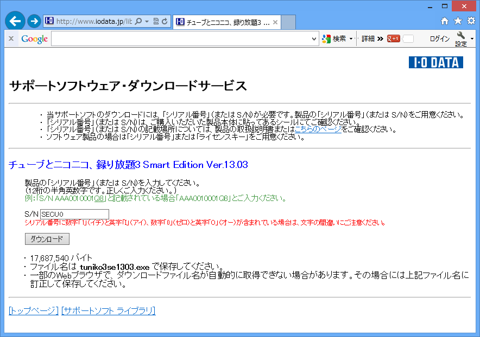Click the compatibility view icon
The height and width of the screenshot is (337, 480).
pos(156,21)
